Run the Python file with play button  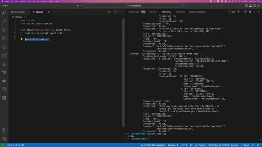[109, 12]
